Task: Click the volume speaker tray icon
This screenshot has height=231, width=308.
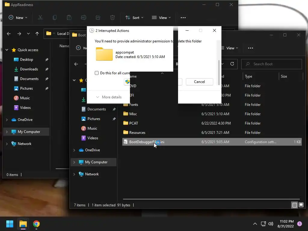Action: [271, 224]
